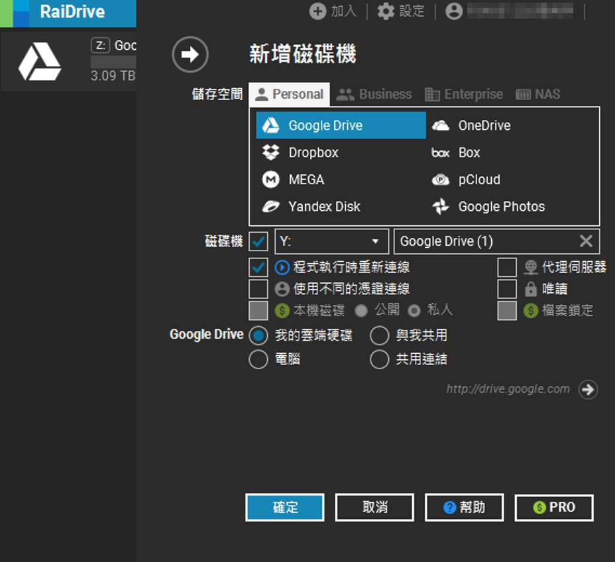Click the green dollar icon beside 本機磁碟

point(282,311)
